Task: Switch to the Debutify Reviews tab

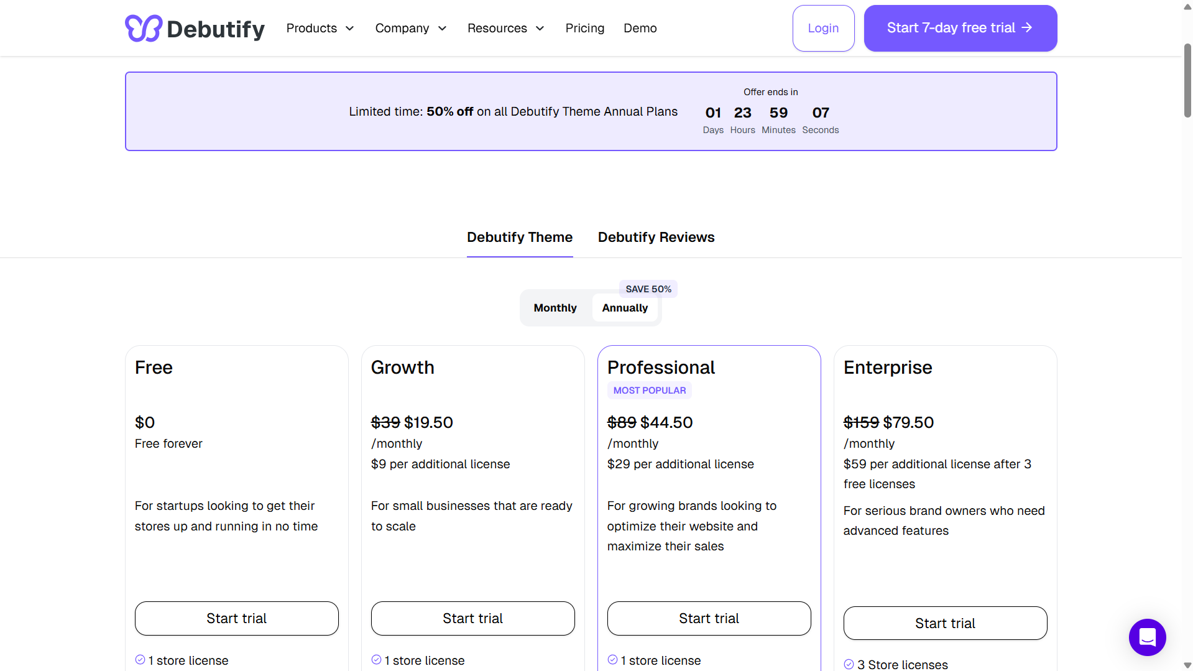Action: click(x=656, y=237)
